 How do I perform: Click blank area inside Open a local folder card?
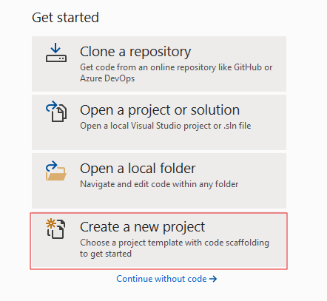pos(158,198)
